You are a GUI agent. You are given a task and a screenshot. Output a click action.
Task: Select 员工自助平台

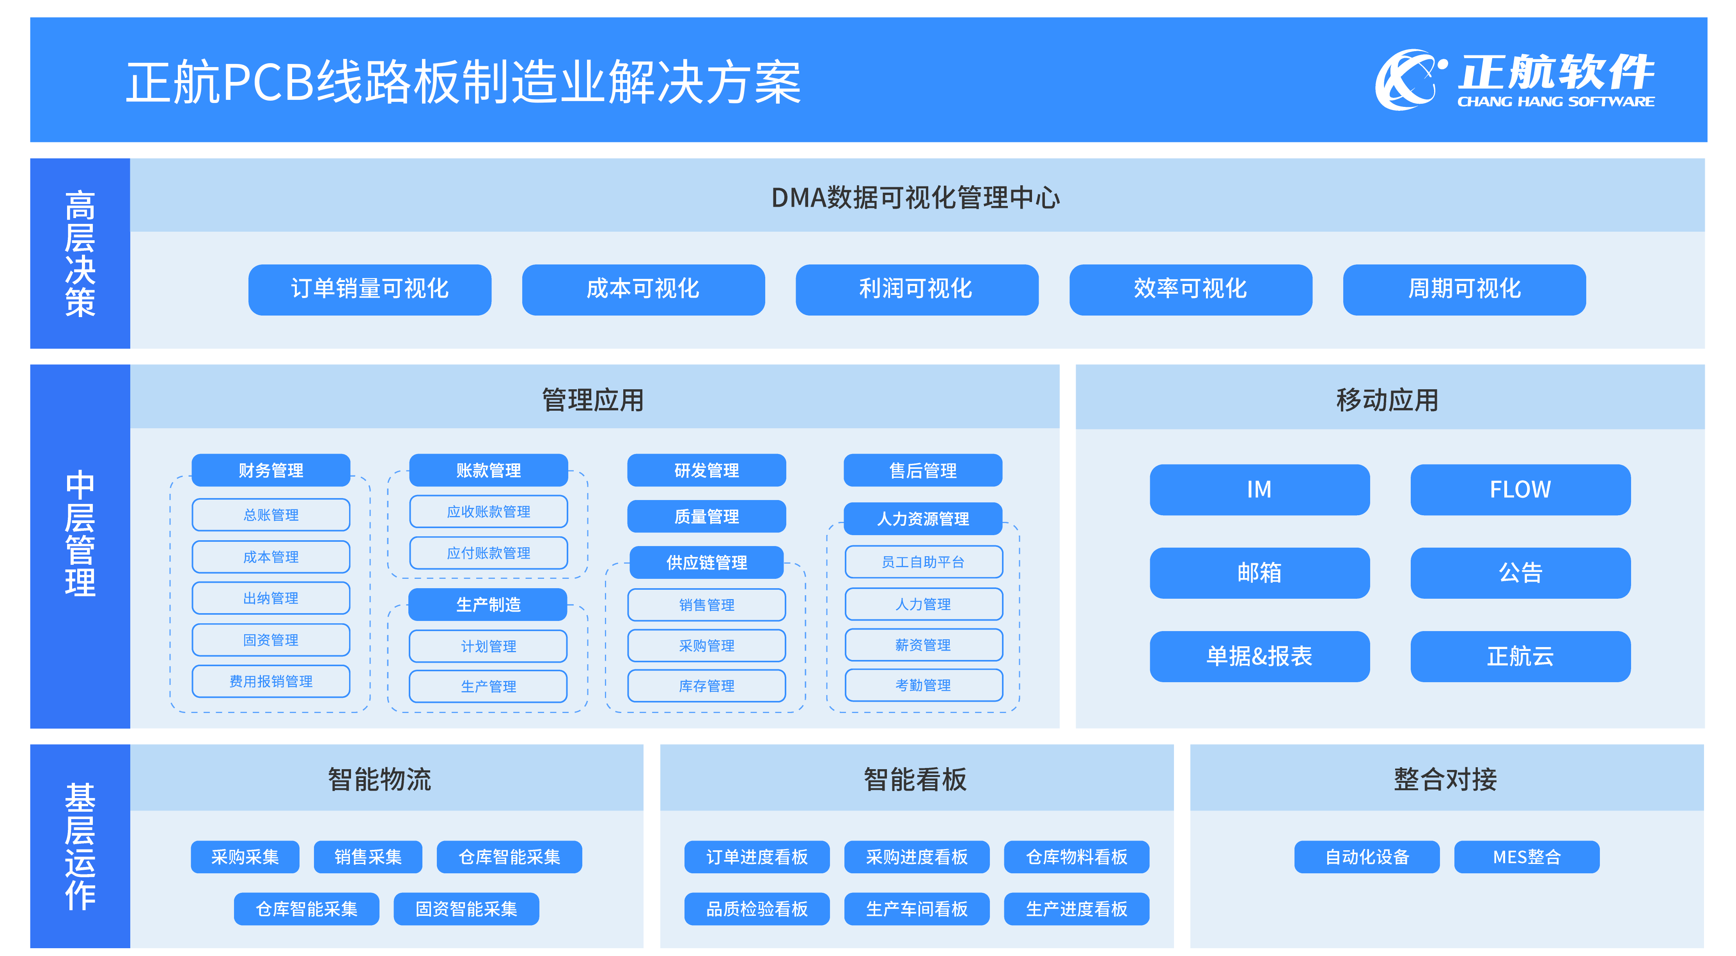pos(923,562)
